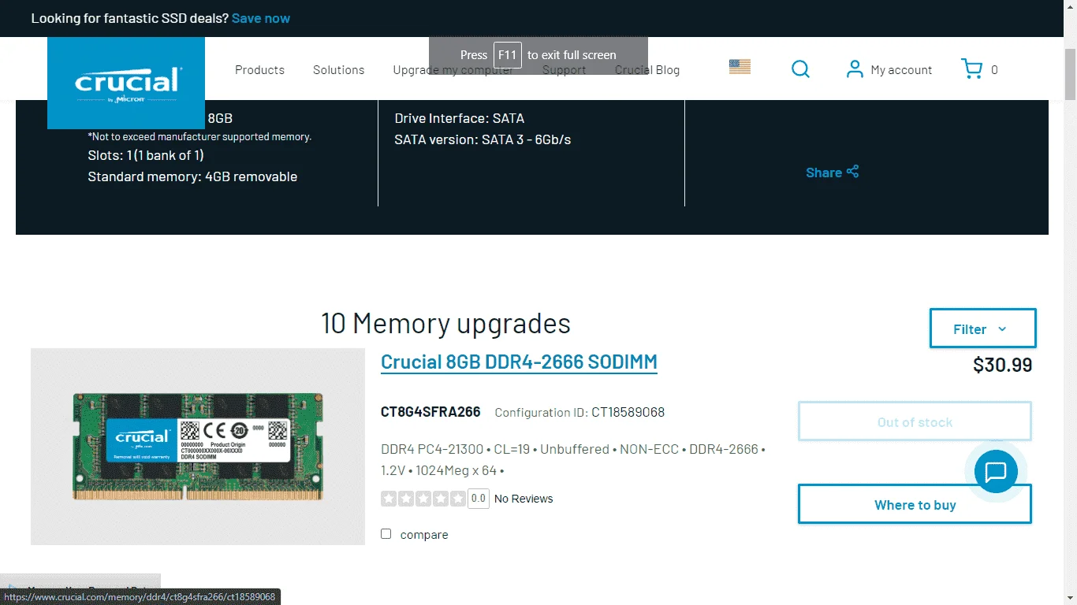Click part number CT8G4SFRA266
Image resolution: width=1077 pixels, height=605 pixels.
tap(430, 412)
